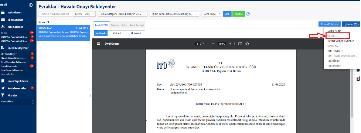Click the PDF page number field
Viewport: 361px width, 133px height.
click(197, 44)
